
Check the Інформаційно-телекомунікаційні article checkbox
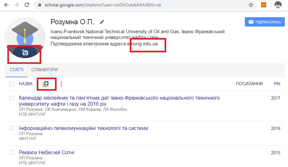[12, 128]
